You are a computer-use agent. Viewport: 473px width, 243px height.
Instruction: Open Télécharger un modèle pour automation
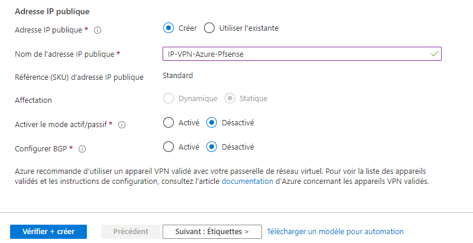pos(335,232)
